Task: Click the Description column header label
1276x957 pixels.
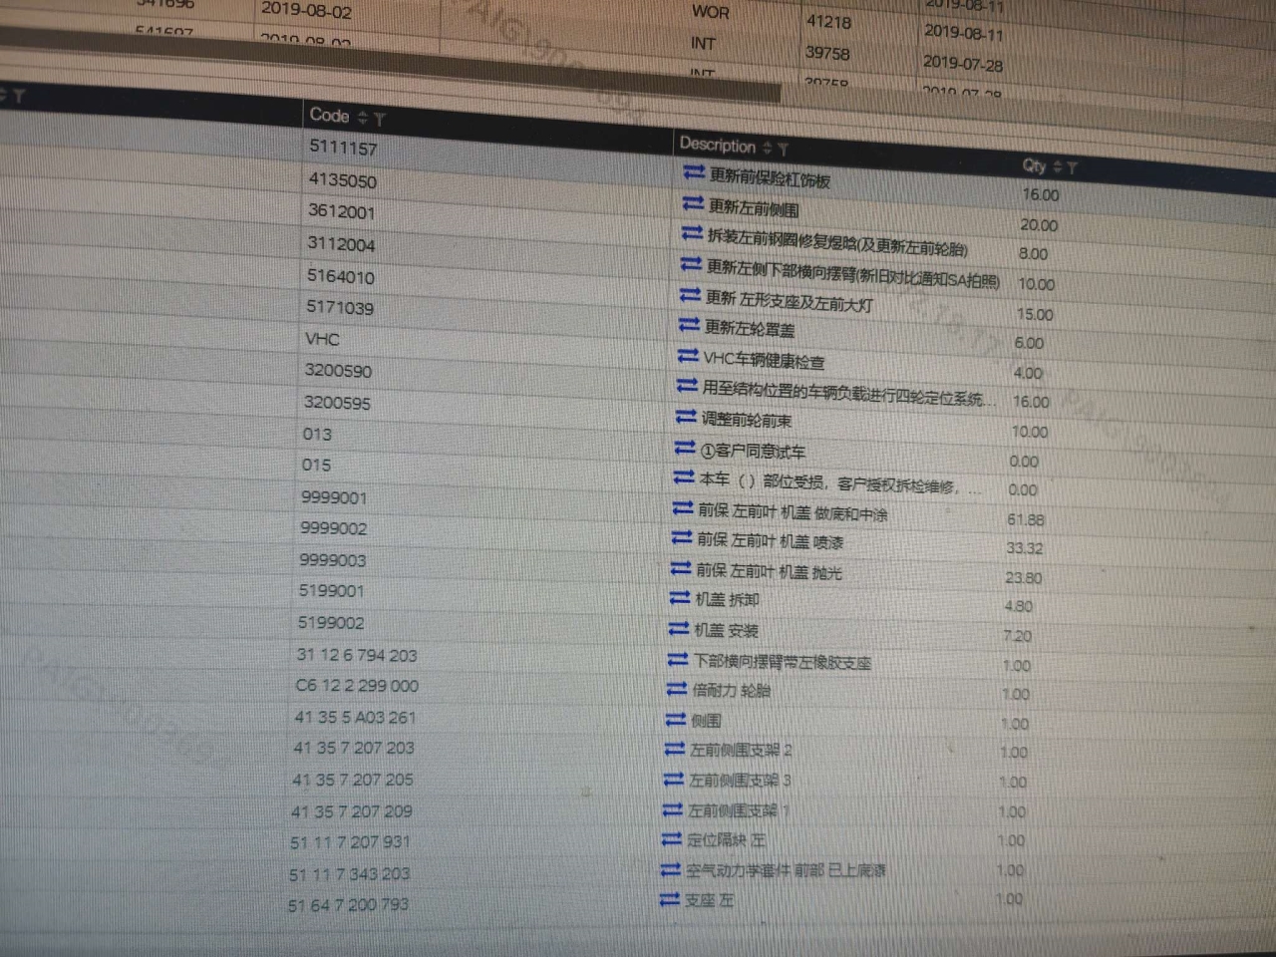Action: coord(718,145)
